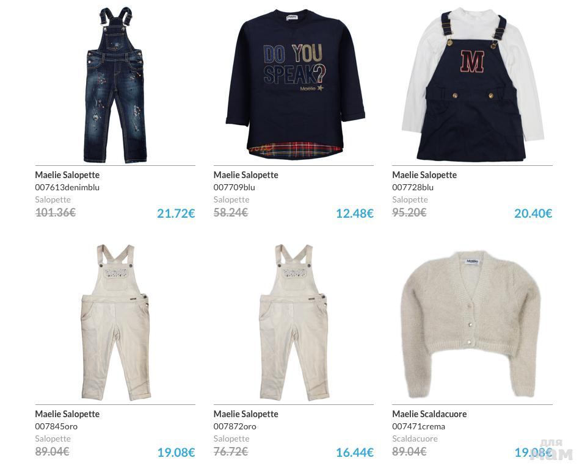
Task: Select product code 007872oro
Action: (x=235, y=426)
